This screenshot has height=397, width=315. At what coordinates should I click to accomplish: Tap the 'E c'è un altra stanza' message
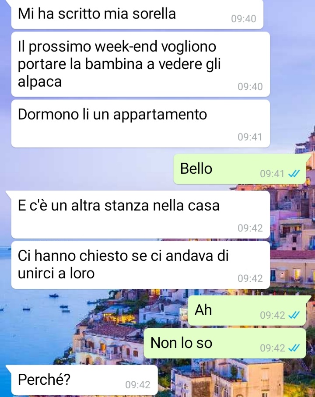pyautogui.click(x=140, y=215)
